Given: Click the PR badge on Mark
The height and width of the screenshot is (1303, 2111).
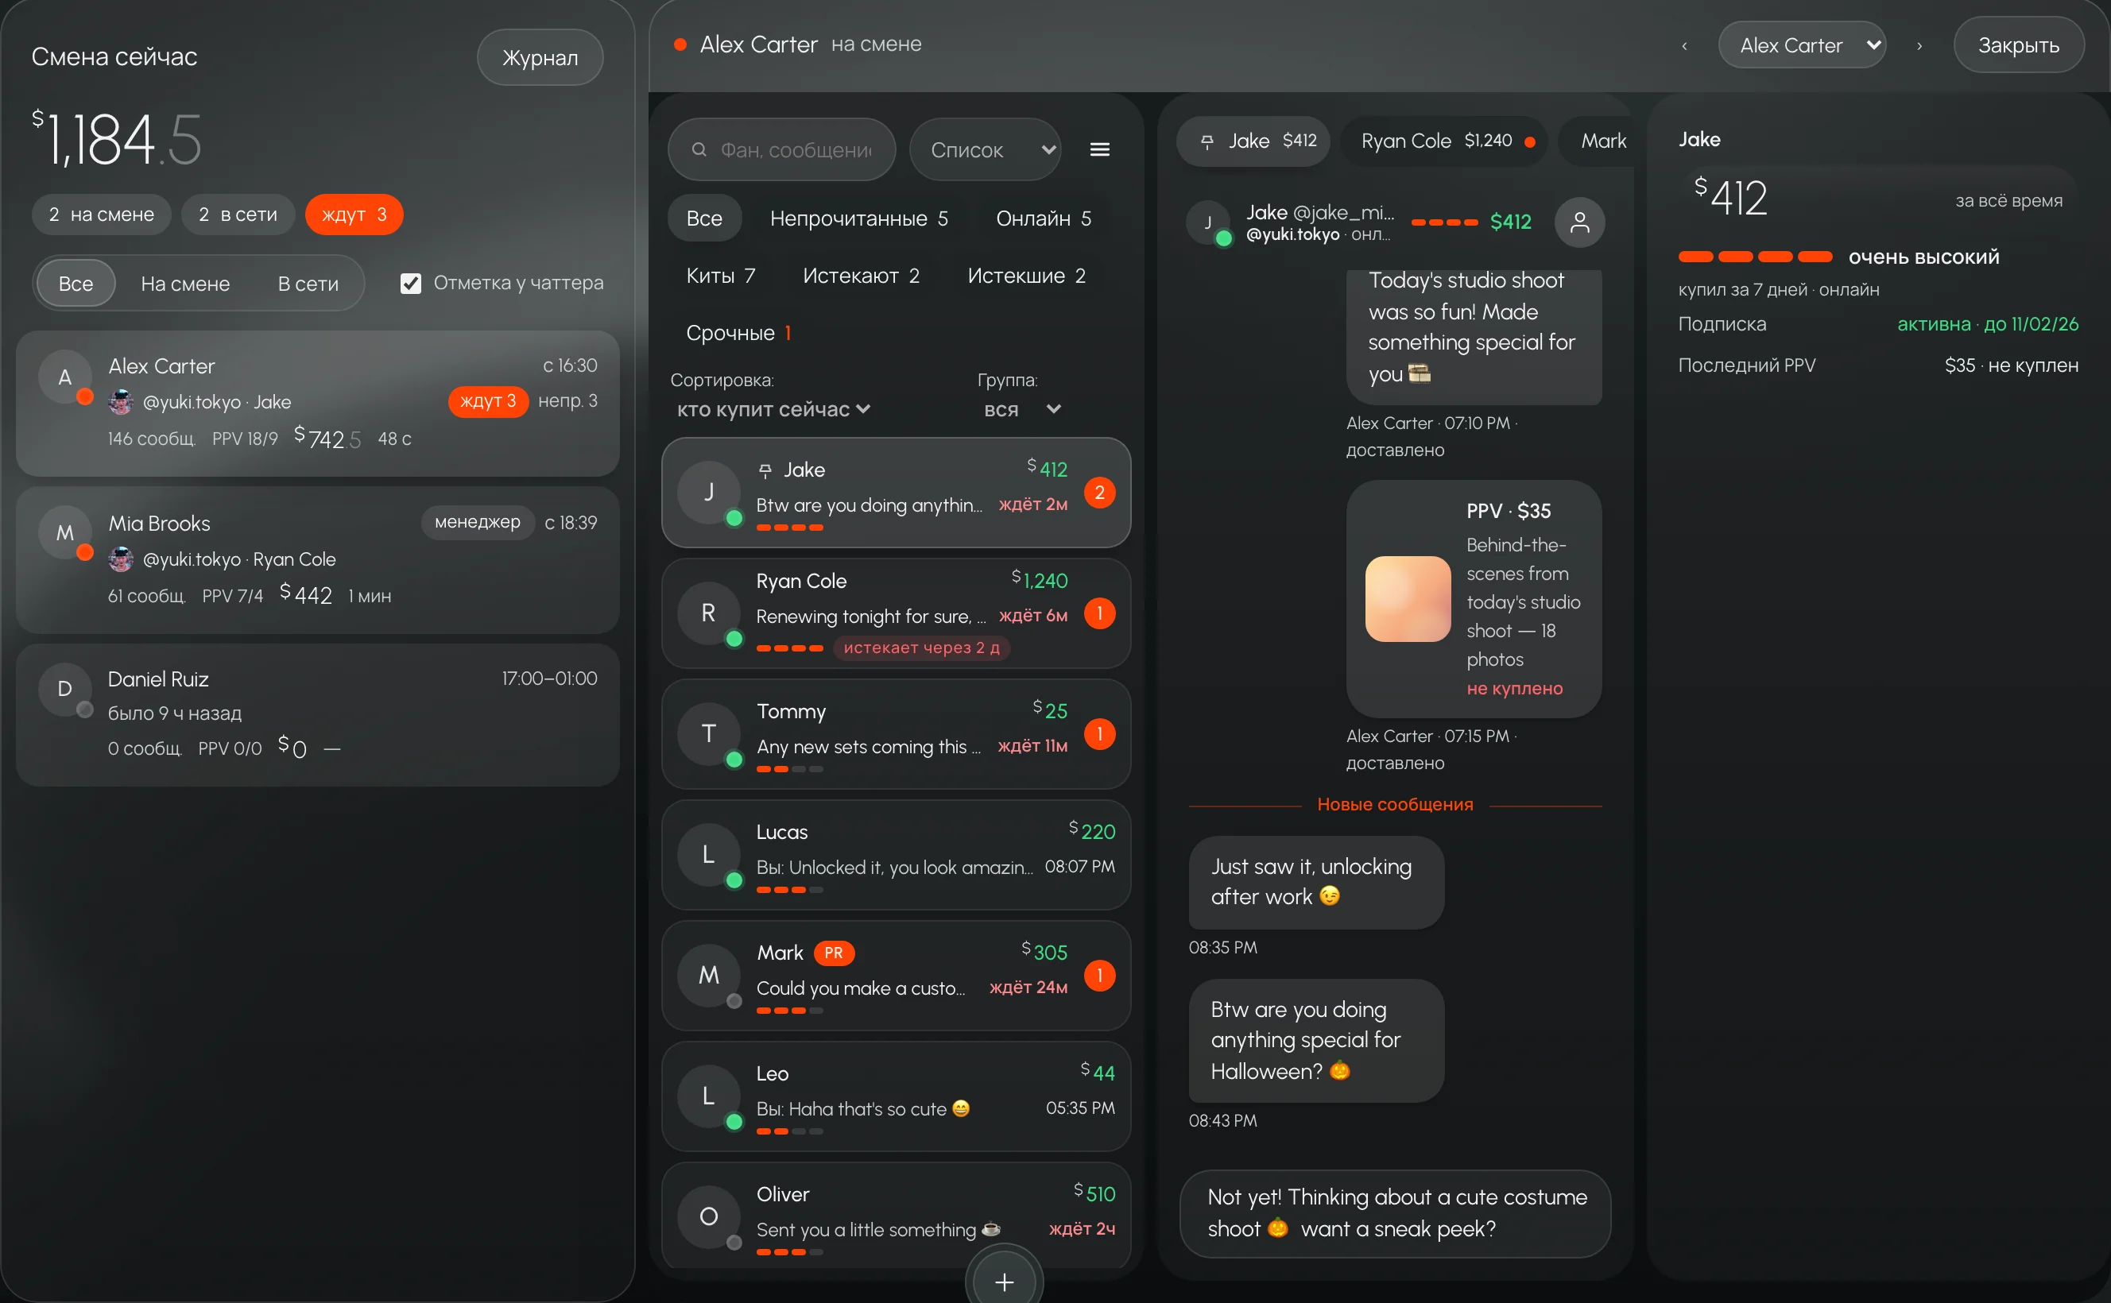Looking at the screenshot, I should 833,953.
